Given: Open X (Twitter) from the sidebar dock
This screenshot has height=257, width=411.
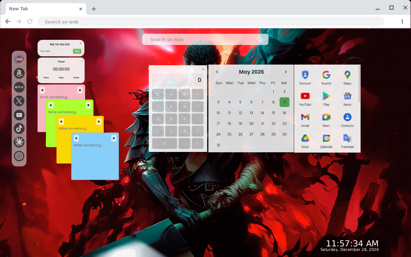Looking at the screenshot, I should point(19,101).
